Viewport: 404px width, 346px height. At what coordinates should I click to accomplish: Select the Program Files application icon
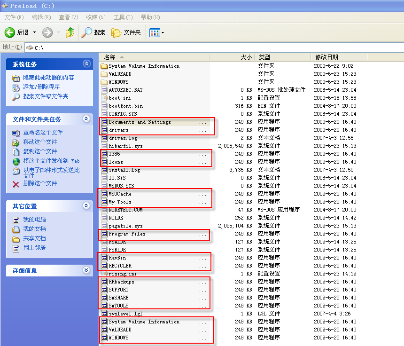(104, 234)
